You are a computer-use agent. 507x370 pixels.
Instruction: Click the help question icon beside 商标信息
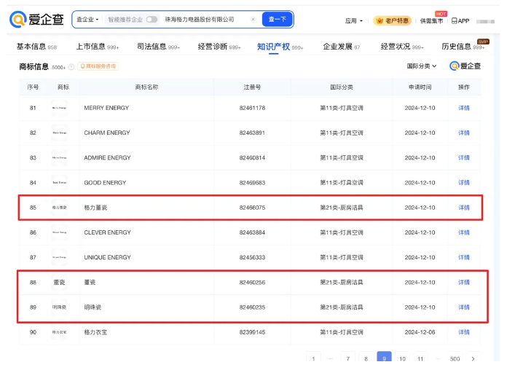[71, 67]
